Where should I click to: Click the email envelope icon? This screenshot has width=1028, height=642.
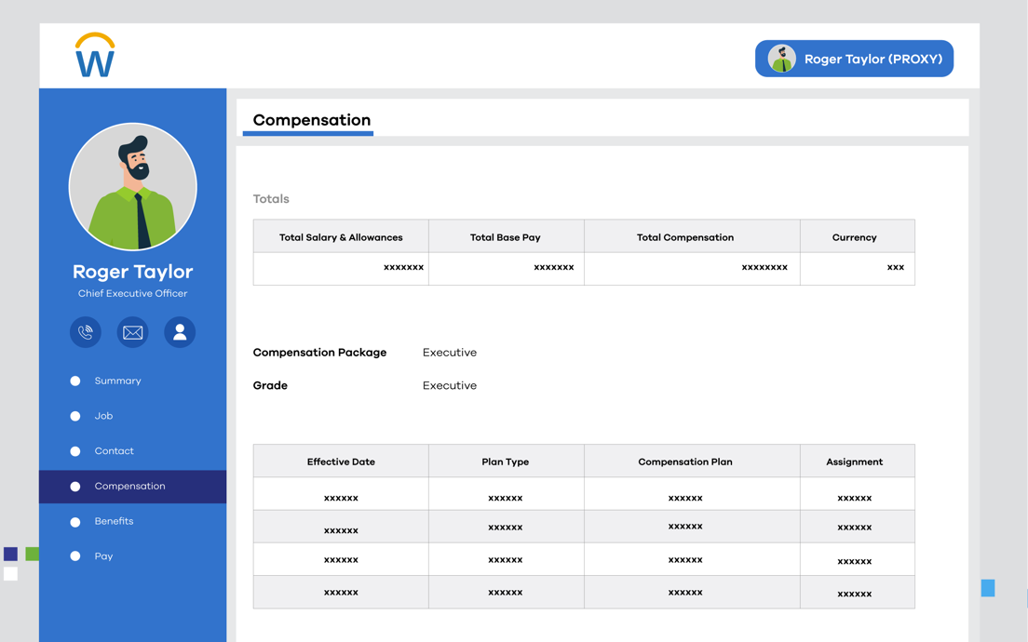coord(133,332)
